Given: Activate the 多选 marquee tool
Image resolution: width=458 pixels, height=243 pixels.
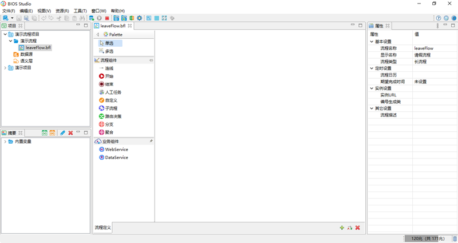Looking at the screenshot, I should click(x=109, y=51).
